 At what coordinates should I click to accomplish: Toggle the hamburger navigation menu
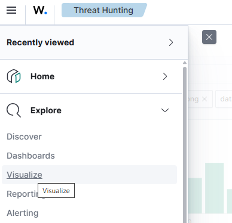tap(11, 10)
